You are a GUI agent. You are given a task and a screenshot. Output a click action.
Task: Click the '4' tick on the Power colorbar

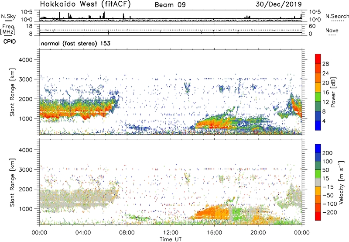click(x=324, y=121)
